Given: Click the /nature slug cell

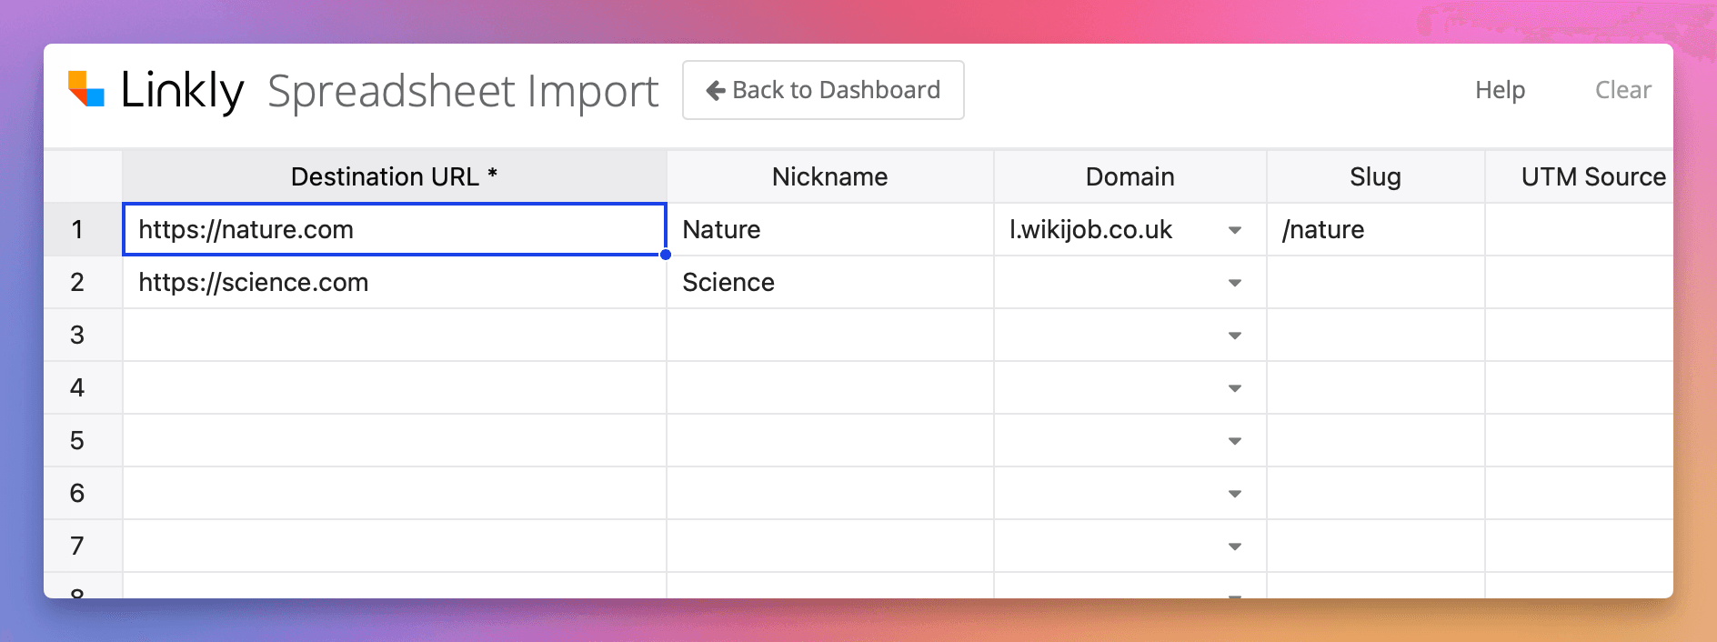Looking at the screenshot, I should (x=1375, y=230).
